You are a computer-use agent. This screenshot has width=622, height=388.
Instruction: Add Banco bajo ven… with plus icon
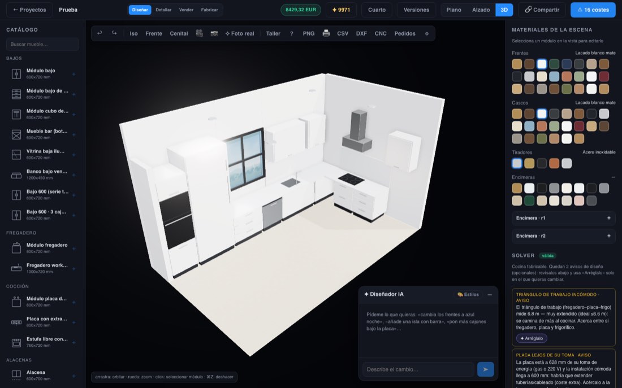(x=74, y=175)
